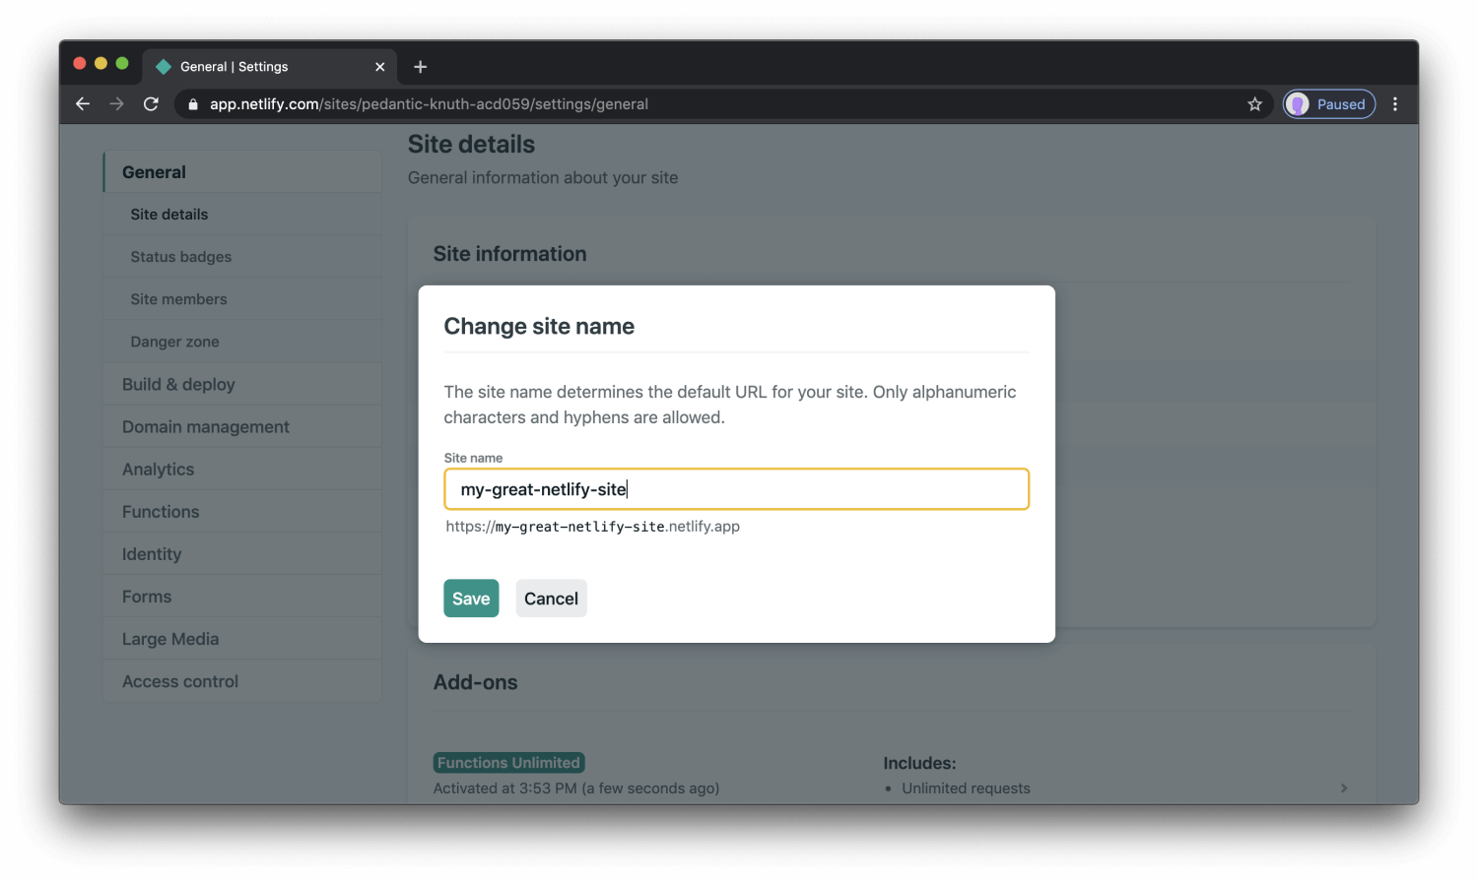This screenshot has width=1478, height=882.
Task: Select Access control in sidebar
Action: click(x=180, y=682)
